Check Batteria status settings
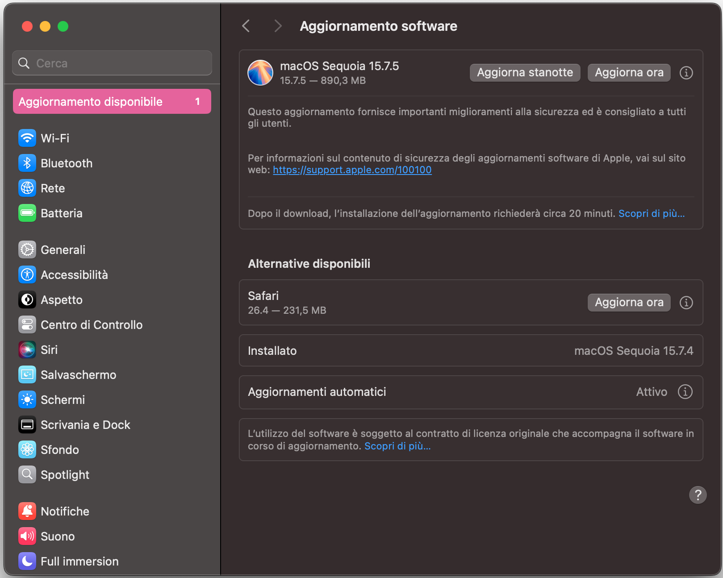This screenshot has height=578, width=723. click(61, 213)
